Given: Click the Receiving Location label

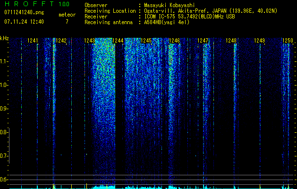Looking at the screenshot, I should pyautogui.click(x=110, y=11).
